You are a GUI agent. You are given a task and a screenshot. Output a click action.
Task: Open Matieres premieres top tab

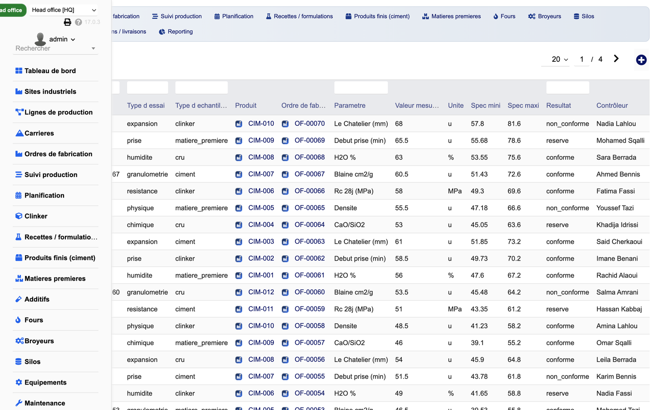451,16
